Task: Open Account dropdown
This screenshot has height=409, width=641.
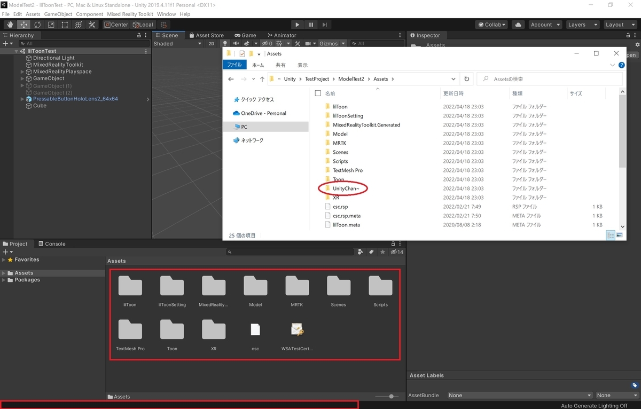Action: (x=545, y=25)
